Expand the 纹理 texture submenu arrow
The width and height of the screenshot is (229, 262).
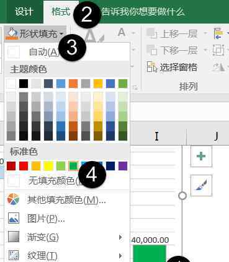click(120, 256)
